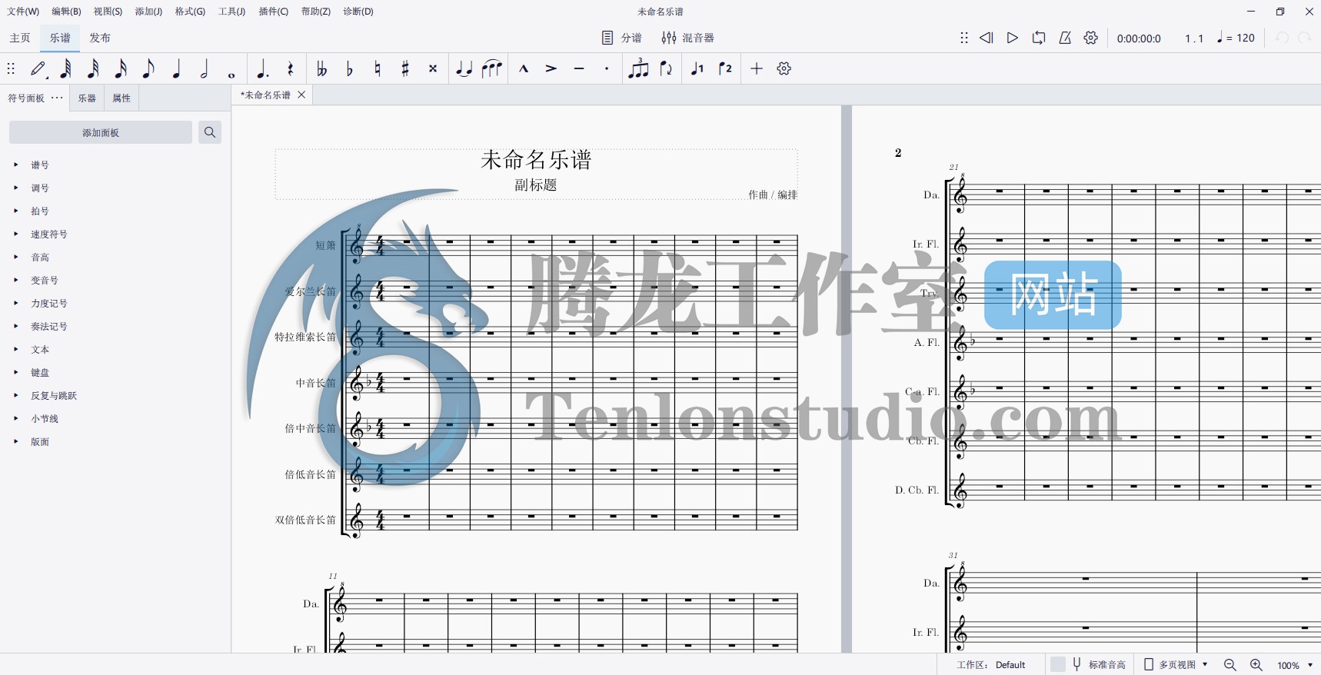This screenshot has width=1321, height=675.
Task: Add a tie to the note
Action: [464, 69]
